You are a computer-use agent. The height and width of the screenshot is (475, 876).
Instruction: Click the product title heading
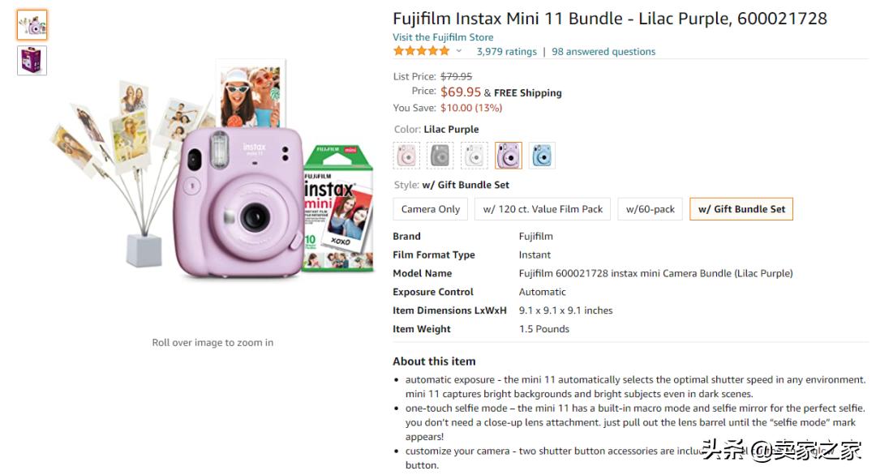610,19
